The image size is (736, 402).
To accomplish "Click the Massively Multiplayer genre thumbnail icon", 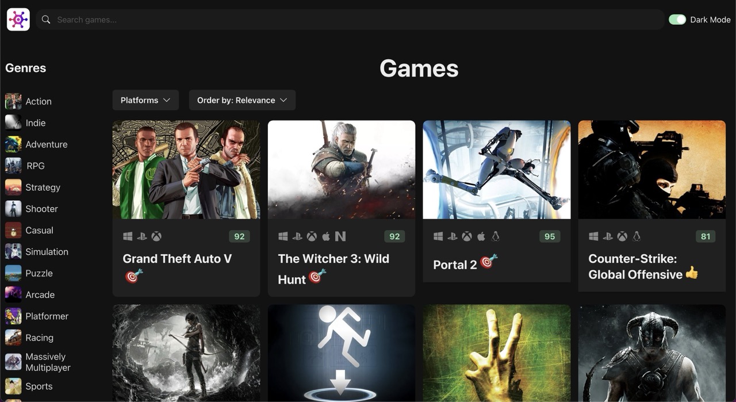I will click(x=13, y=362).
